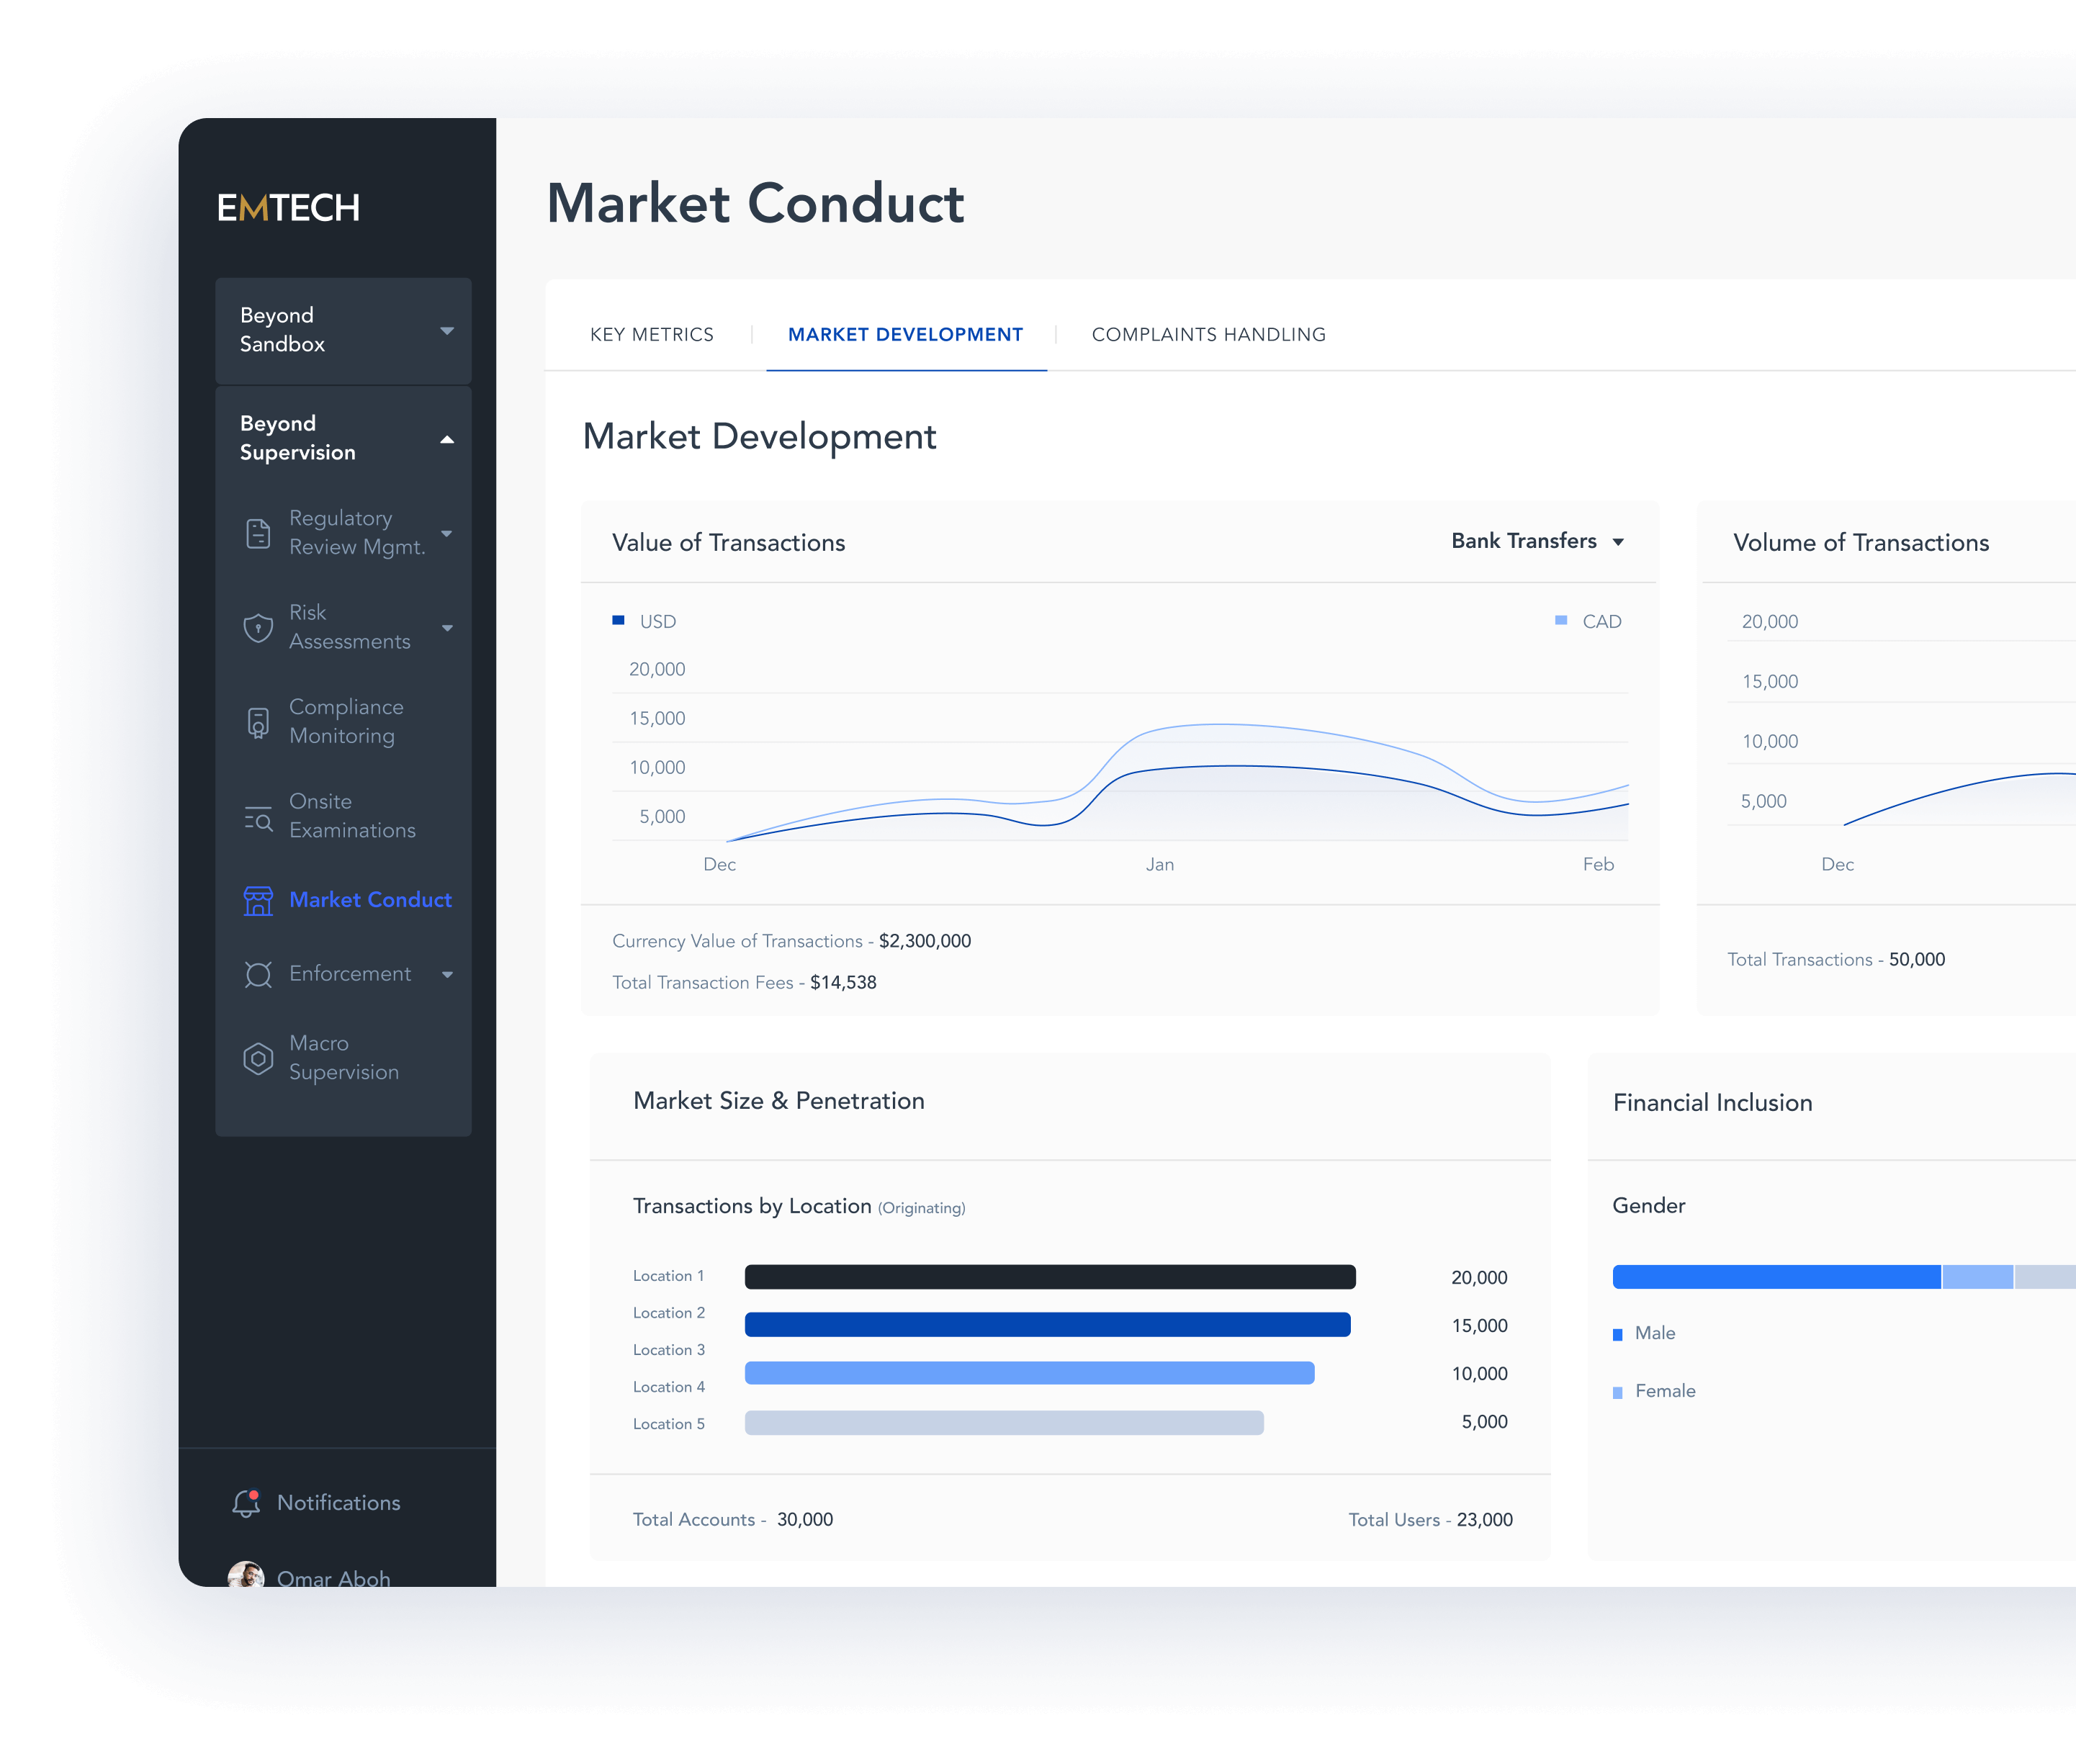
Task: Select the Market Development tab
Action: pos(909,334)
